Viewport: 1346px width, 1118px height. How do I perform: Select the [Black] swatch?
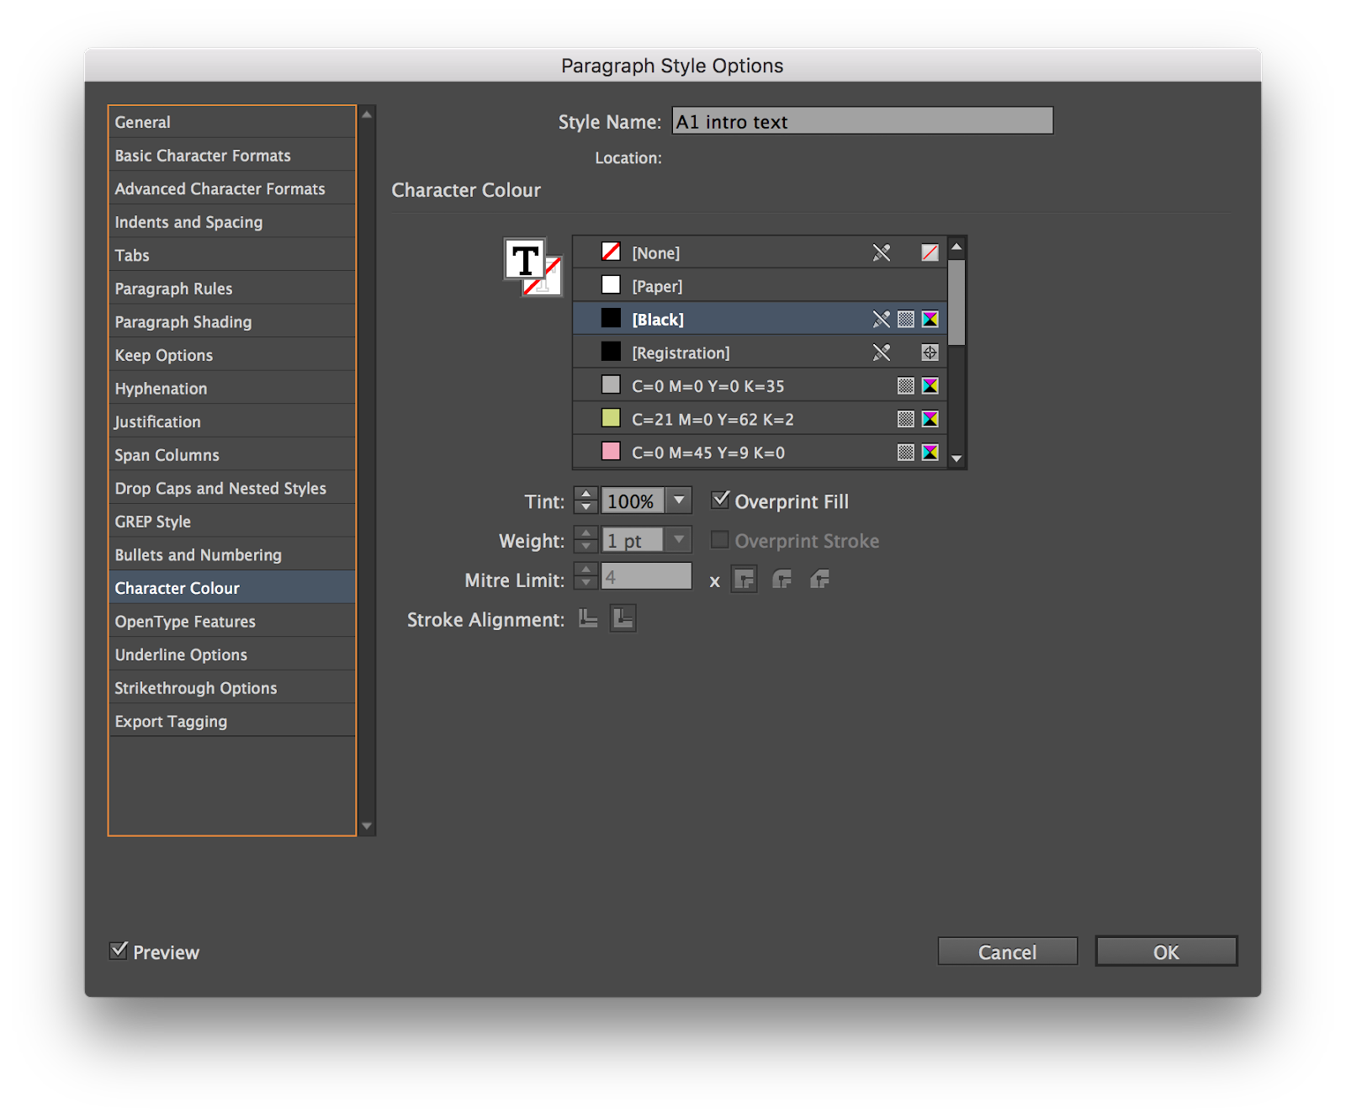point(760,319)
